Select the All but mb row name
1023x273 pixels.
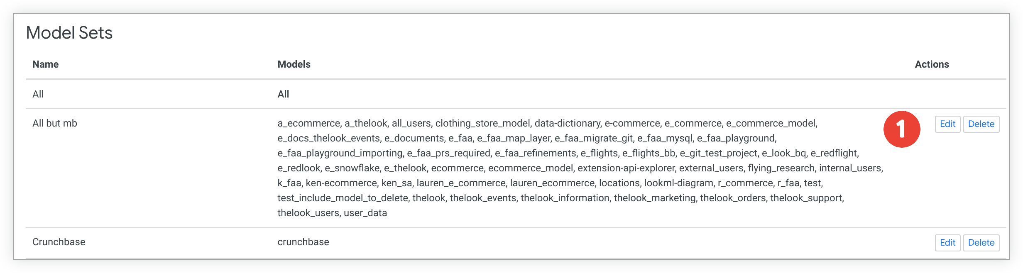(55, 123)
